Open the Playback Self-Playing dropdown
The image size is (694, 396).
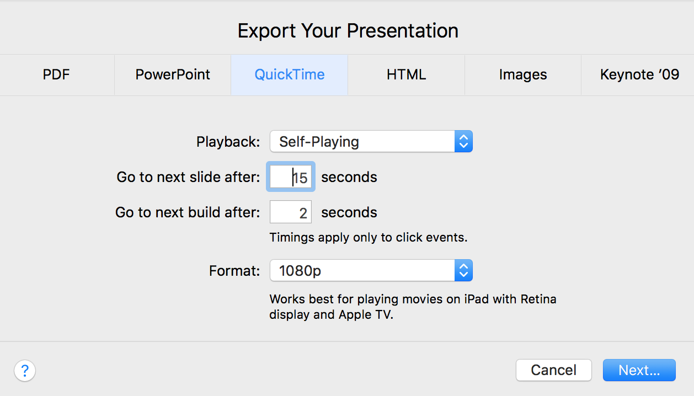[371, 142]
